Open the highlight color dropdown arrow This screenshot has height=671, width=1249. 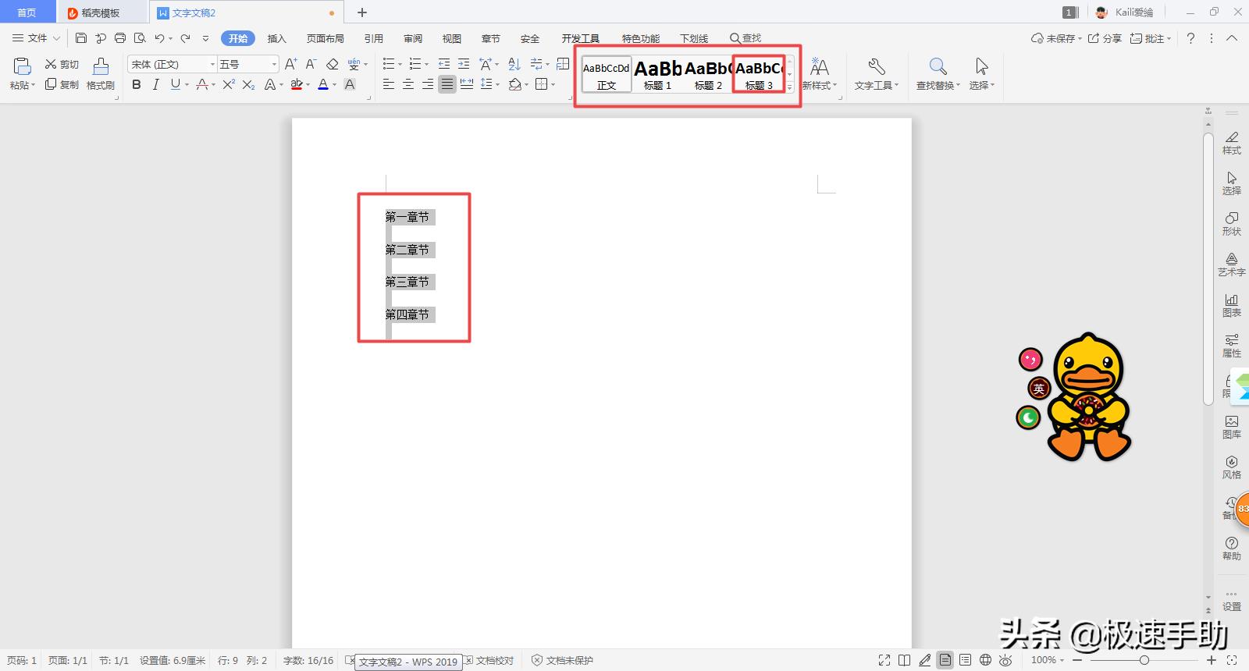pos(308,85)
